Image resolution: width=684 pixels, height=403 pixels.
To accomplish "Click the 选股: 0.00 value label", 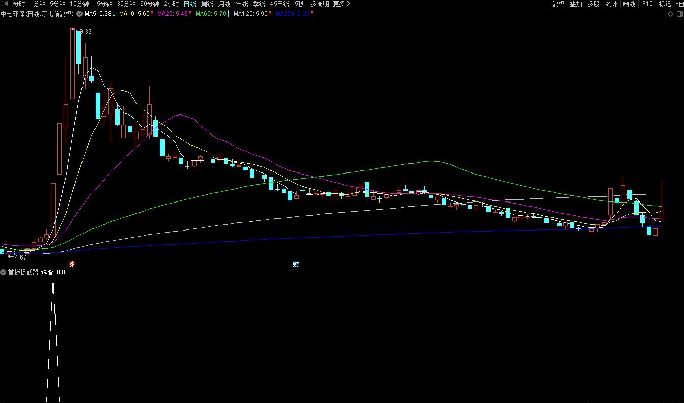I will tap(55, 272).
